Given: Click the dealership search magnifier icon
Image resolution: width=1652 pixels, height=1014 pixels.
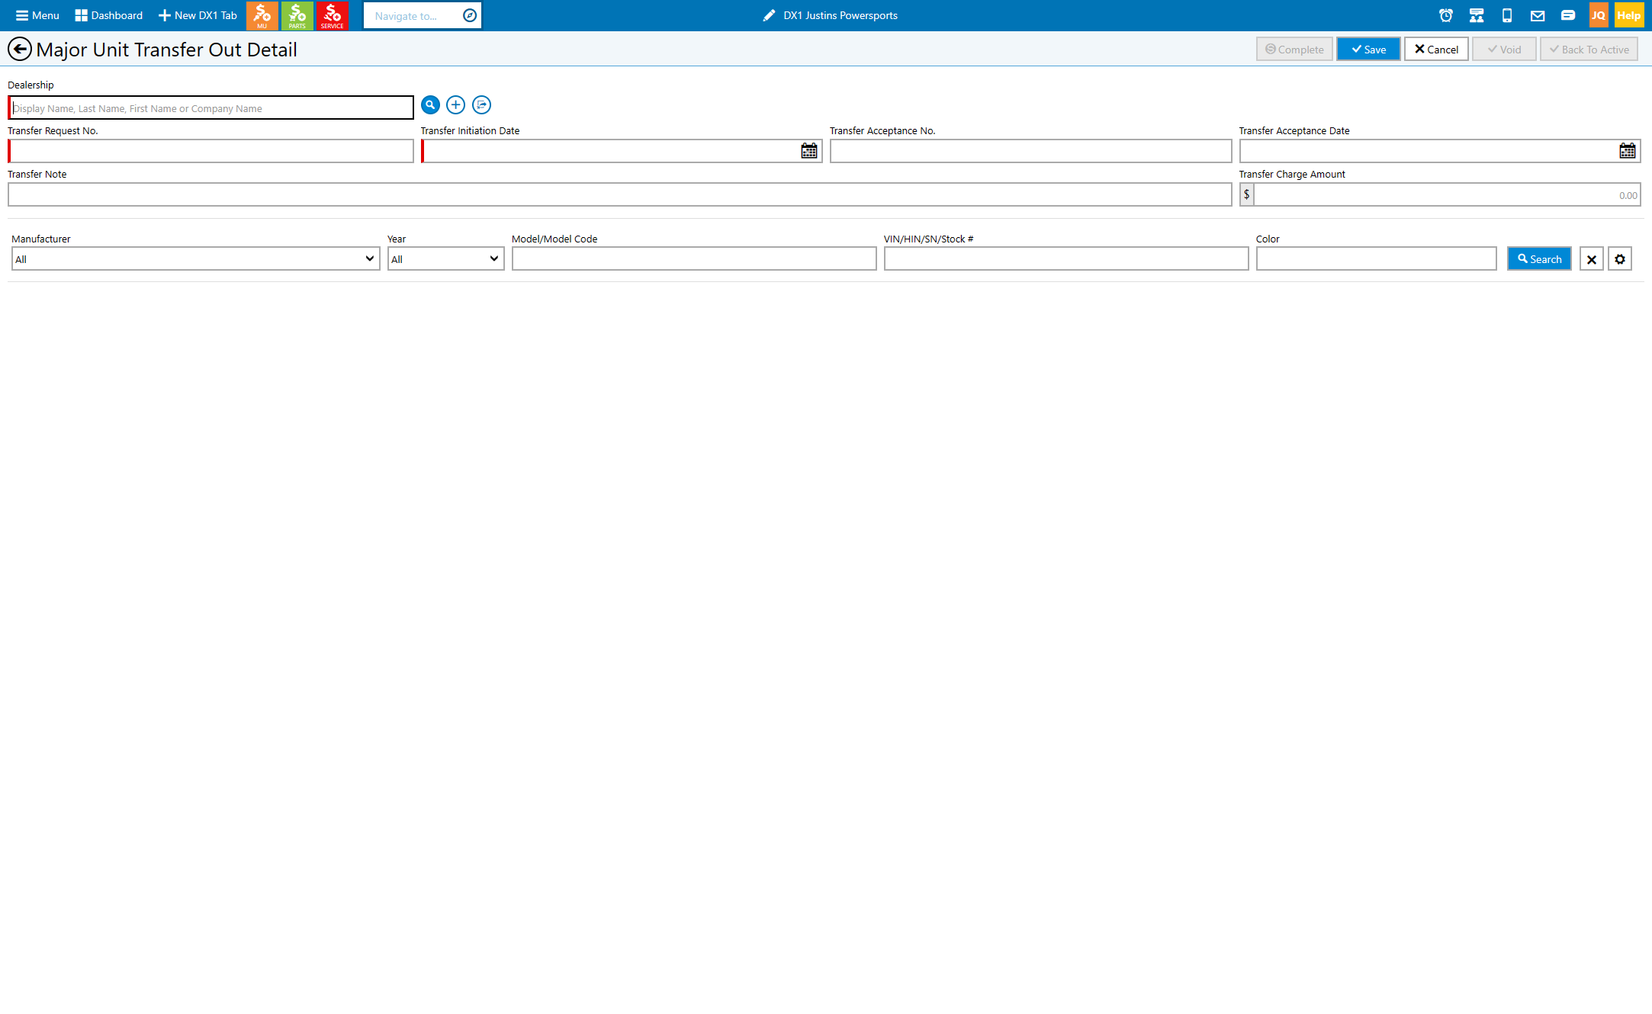Looking at the screenshot, I should coord(430,104).
